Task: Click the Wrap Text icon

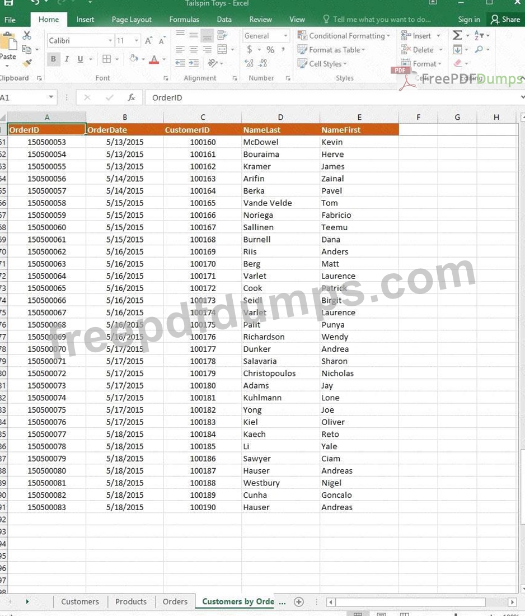Action: (x=222, y=35)
